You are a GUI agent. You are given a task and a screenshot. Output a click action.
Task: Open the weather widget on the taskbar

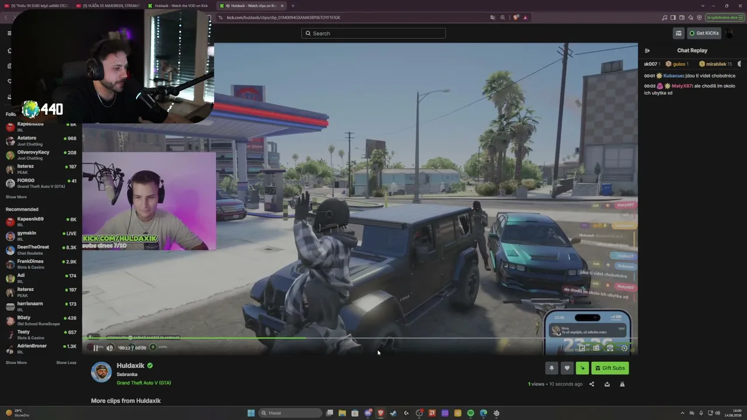pos(18,413)
